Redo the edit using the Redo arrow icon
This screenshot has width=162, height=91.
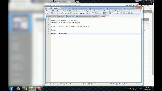pyautogui.click(x=77, y=13)
